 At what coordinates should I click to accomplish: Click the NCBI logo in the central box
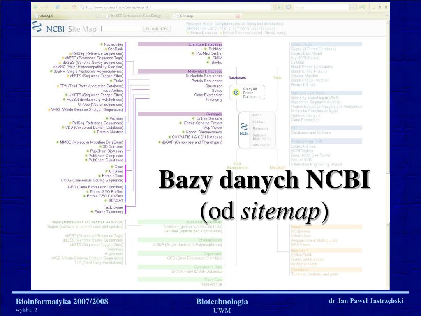[244, 129]
